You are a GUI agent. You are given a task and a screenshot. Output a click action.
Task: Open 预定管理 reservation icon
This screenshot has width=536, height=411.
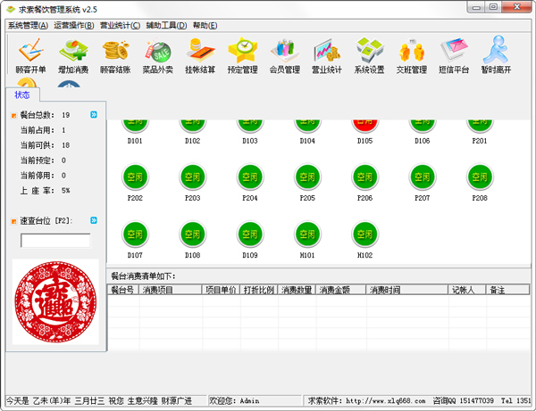[x=242, y=53]
